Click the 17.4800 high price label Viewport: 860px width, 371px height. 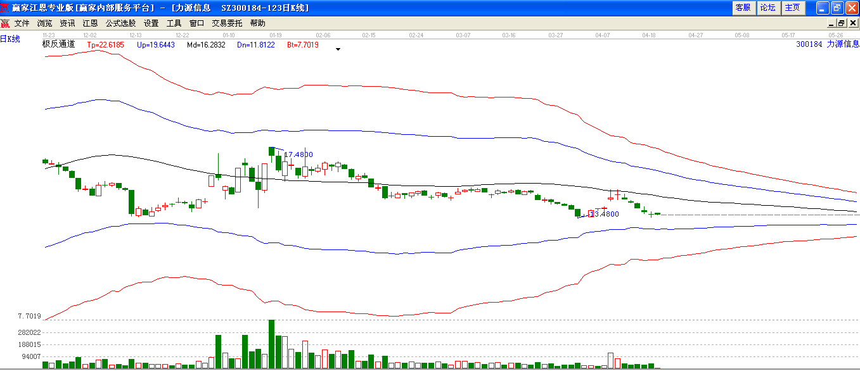[298, 154]
